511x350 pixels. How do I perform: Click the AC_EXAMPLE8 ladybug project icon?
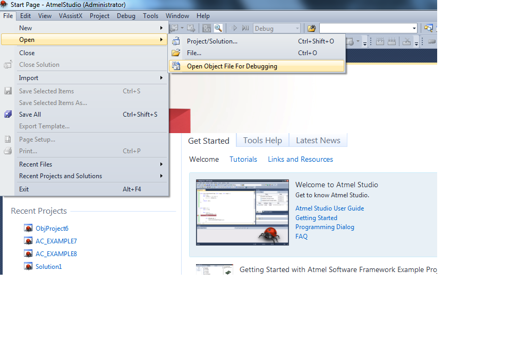pyautogui.click(x=28, y=253)
